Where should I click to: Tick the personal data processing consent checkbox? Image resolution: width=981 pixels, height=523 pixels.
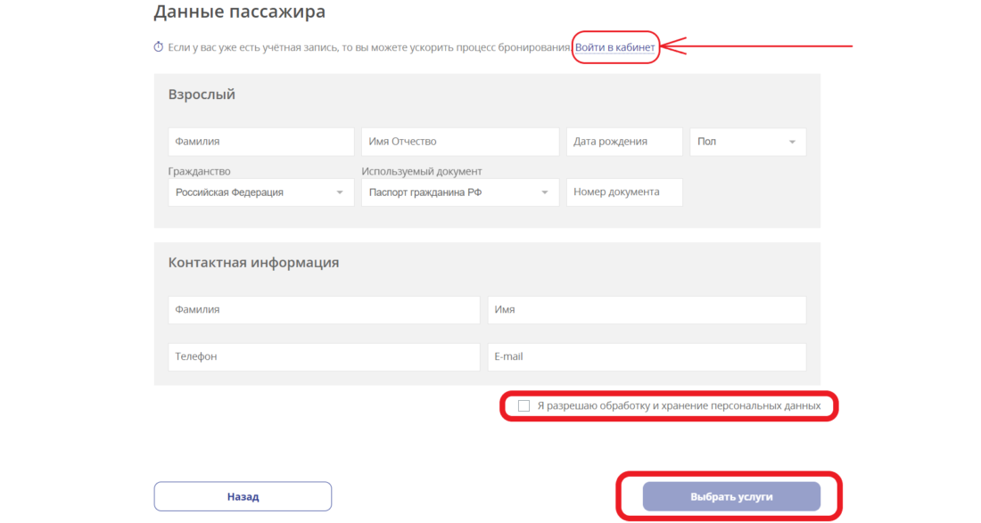[x=523, y=405]
